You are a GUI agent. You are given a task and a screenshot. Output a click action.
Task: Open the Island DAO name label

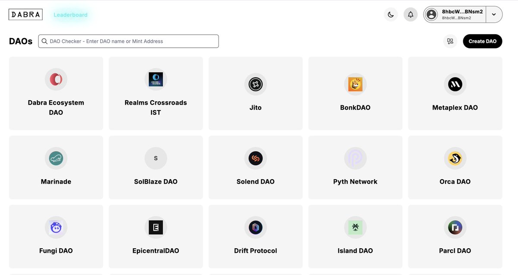click(x=355, y=251)
